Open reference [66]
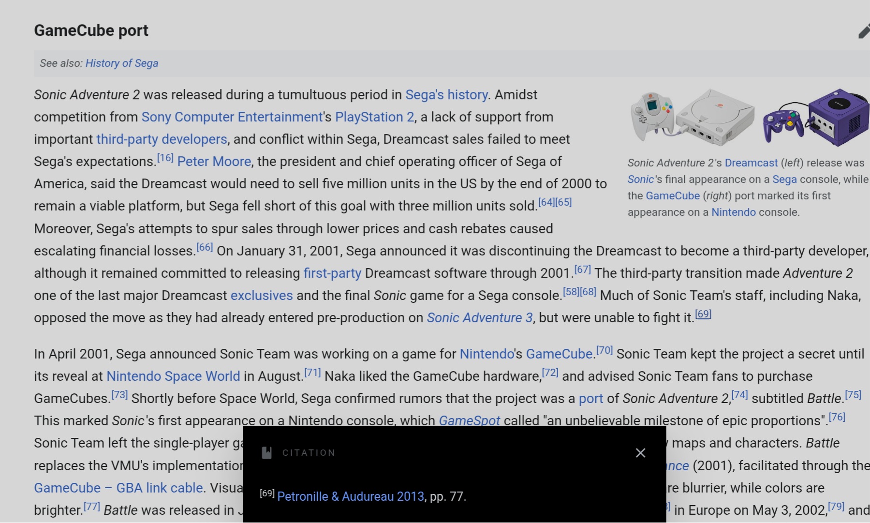870x523 pixels. pyautogui.click(x=205, y=247)
